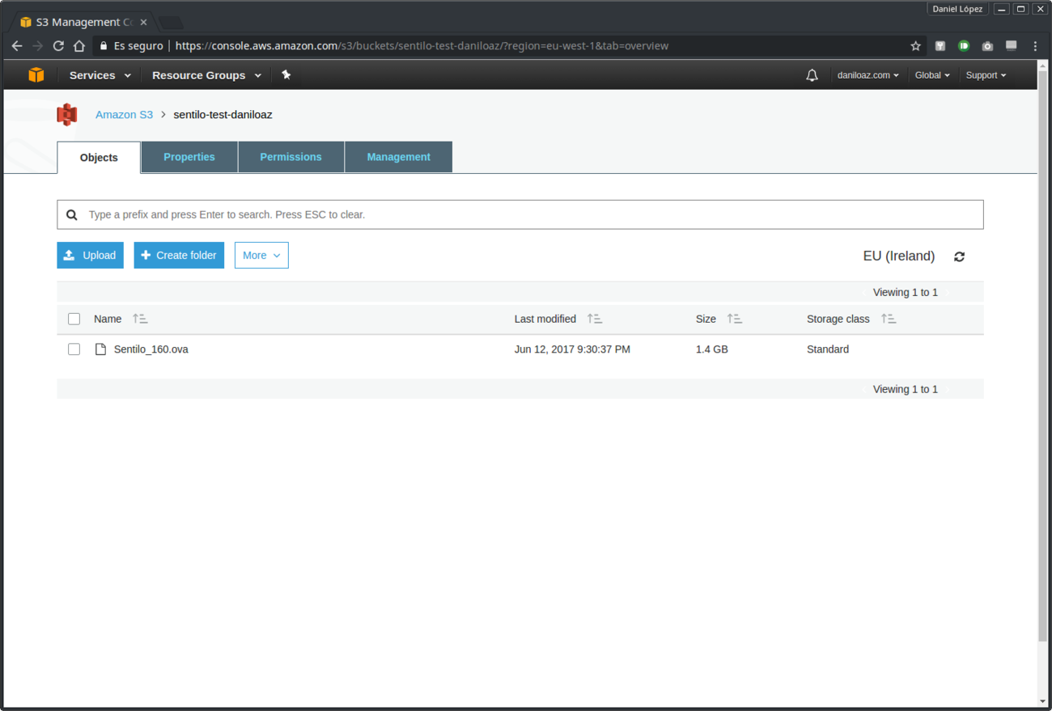Open the notifications bell

coord(812,75)
